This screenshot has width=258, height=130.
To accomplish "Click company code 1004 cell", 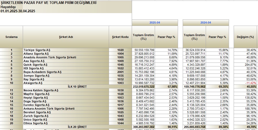I will [120, 54].
